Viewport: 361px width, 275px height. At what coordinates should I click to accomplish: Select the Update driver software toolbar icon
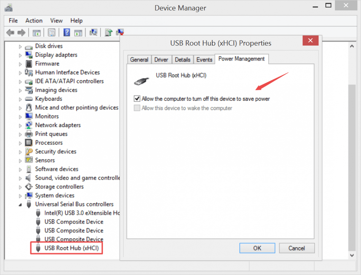[108, 32]
